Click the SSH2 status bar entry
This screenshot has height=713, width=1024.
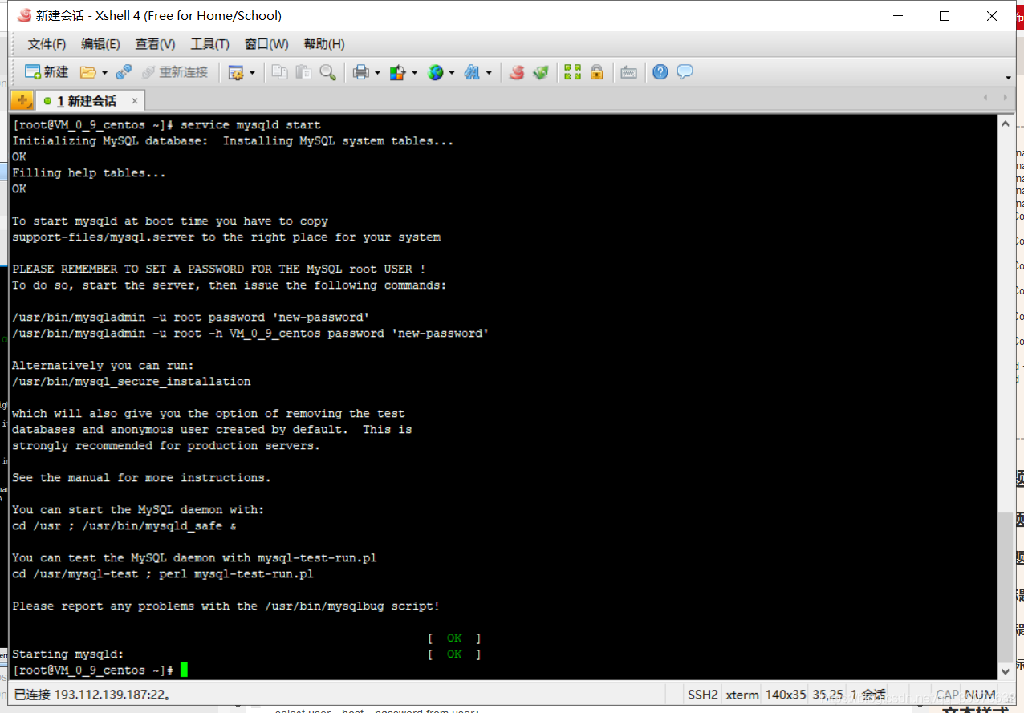tap(703, 695)
